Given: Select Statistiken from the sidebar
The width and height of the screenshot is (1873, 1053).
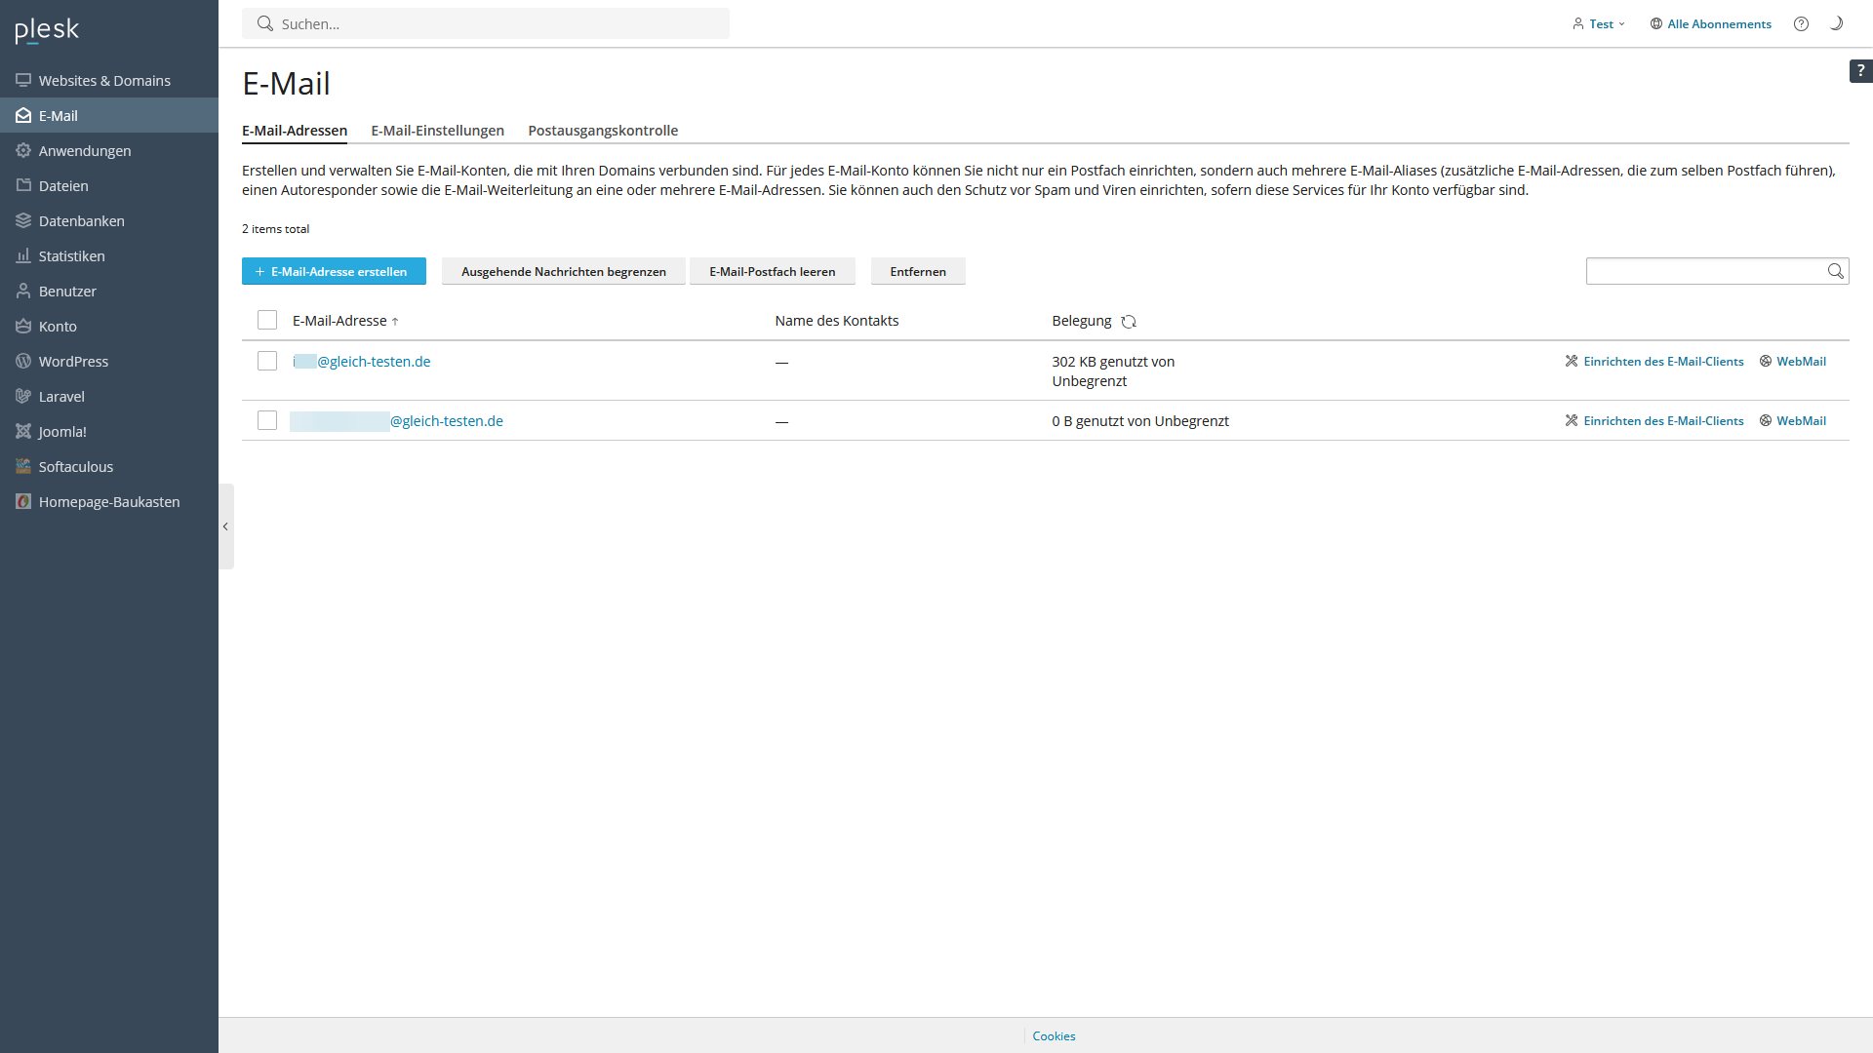Looking at the screenshot, I should point(71,255).
